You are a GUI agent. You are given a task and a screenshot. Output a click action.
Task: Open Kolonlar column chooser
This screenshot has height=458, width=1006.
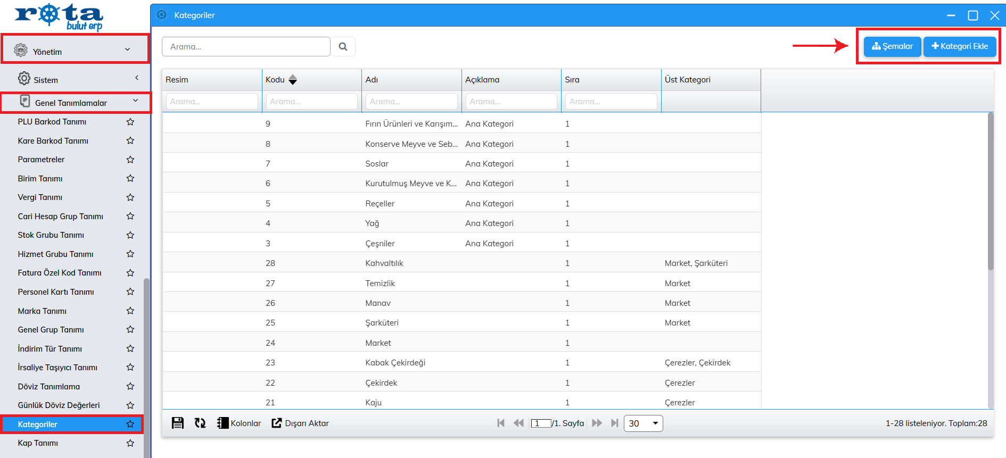click(239, 423)
